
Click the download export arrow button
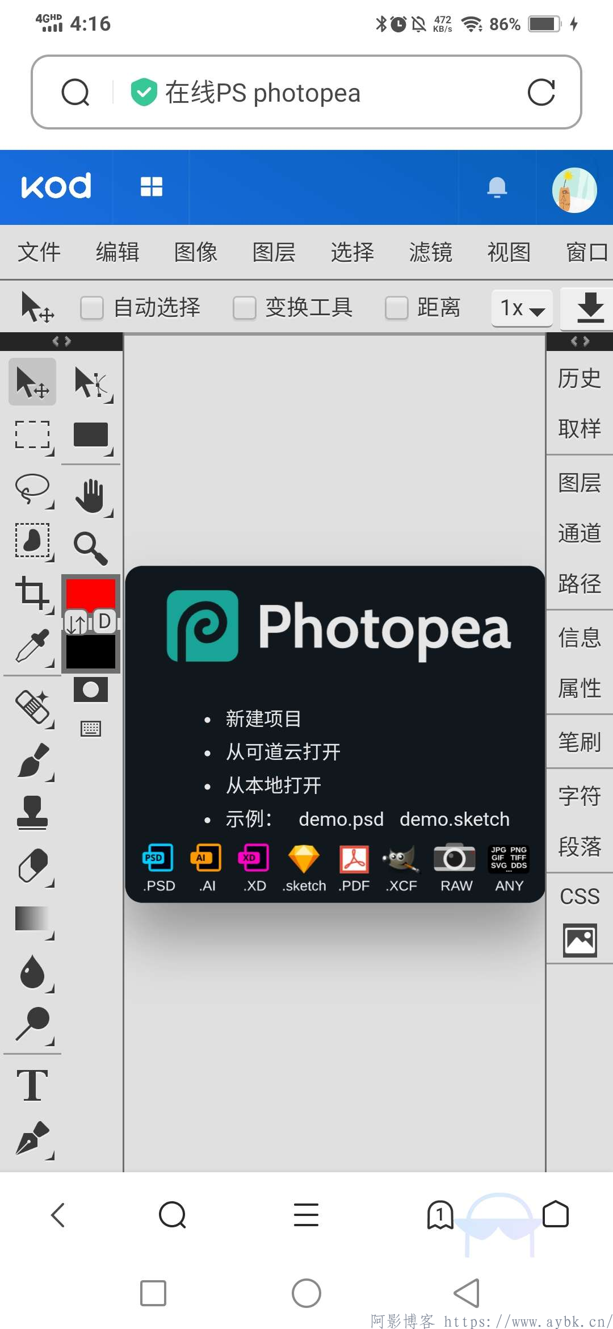tap(589, 308)
